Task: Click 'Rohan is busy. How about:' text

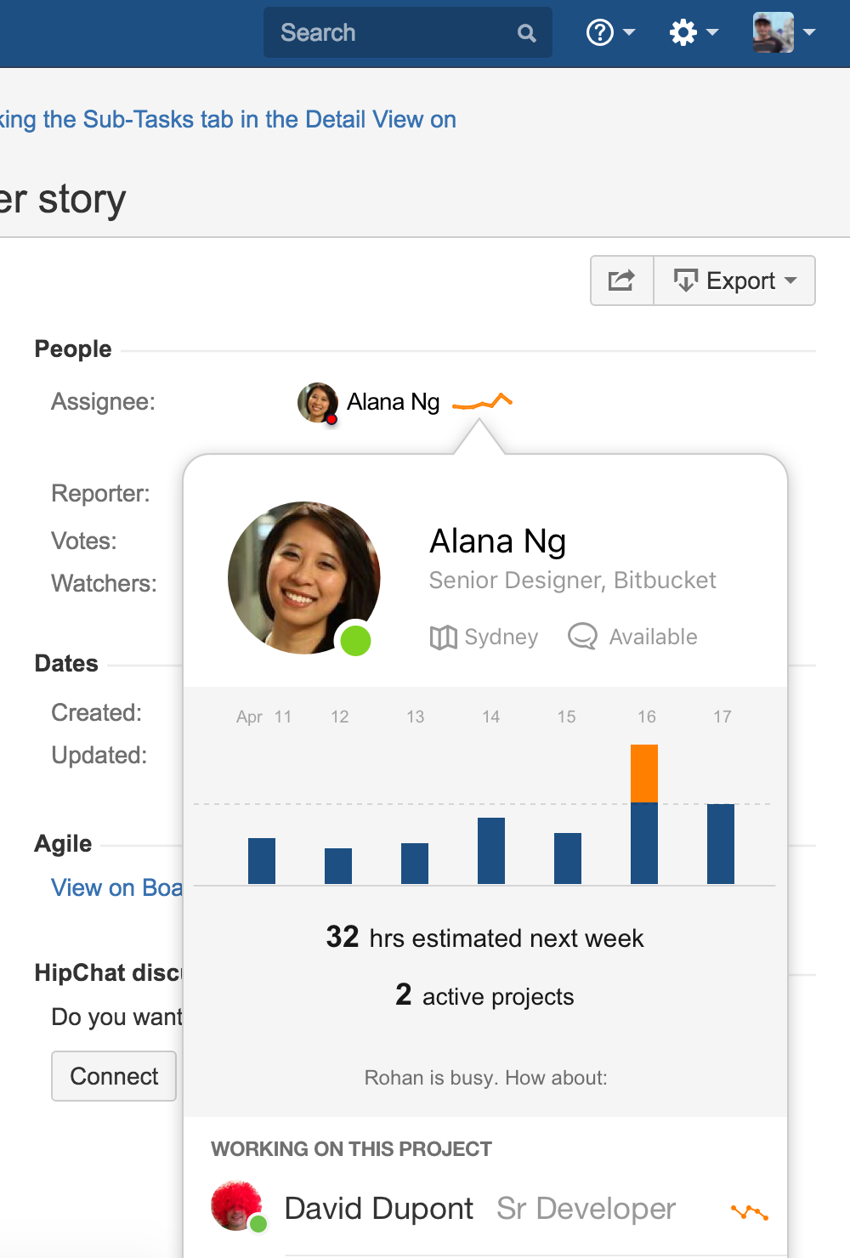Action: coord(485,1078)
